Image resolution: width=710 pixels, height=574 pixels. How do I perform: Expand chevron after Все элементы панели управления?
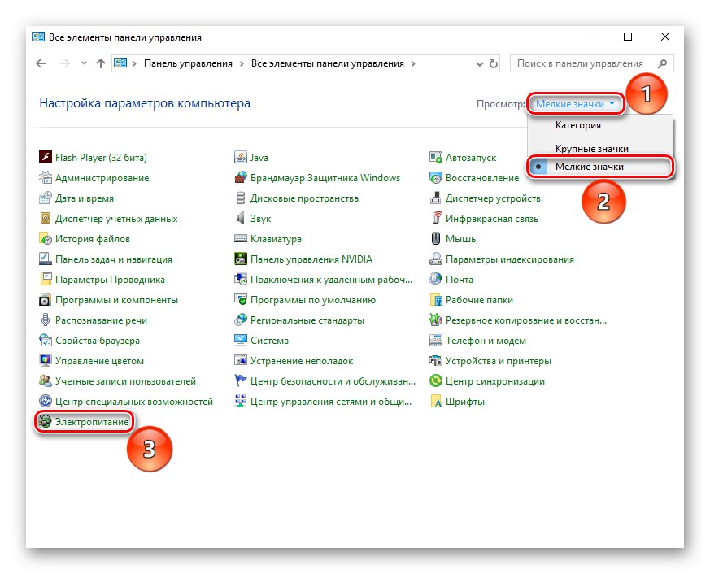tap(413, 64)
